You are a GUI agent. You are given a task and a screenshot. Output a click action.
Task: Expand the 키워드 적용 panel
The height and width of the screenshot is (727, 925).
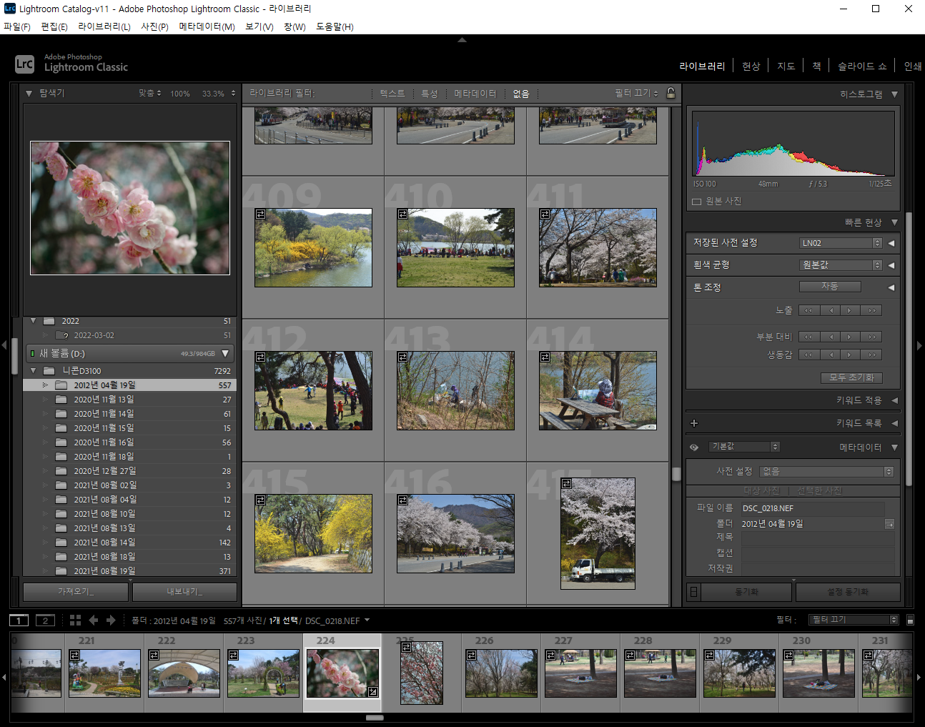894,400
